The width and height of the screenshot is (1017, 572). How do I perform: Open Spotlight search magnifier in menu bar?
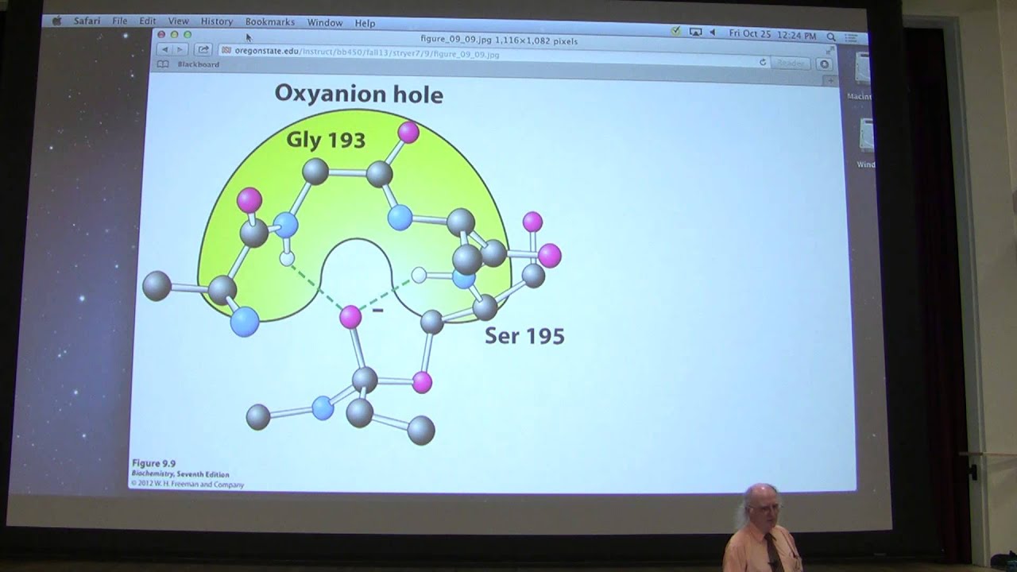(x=831, y=36)
